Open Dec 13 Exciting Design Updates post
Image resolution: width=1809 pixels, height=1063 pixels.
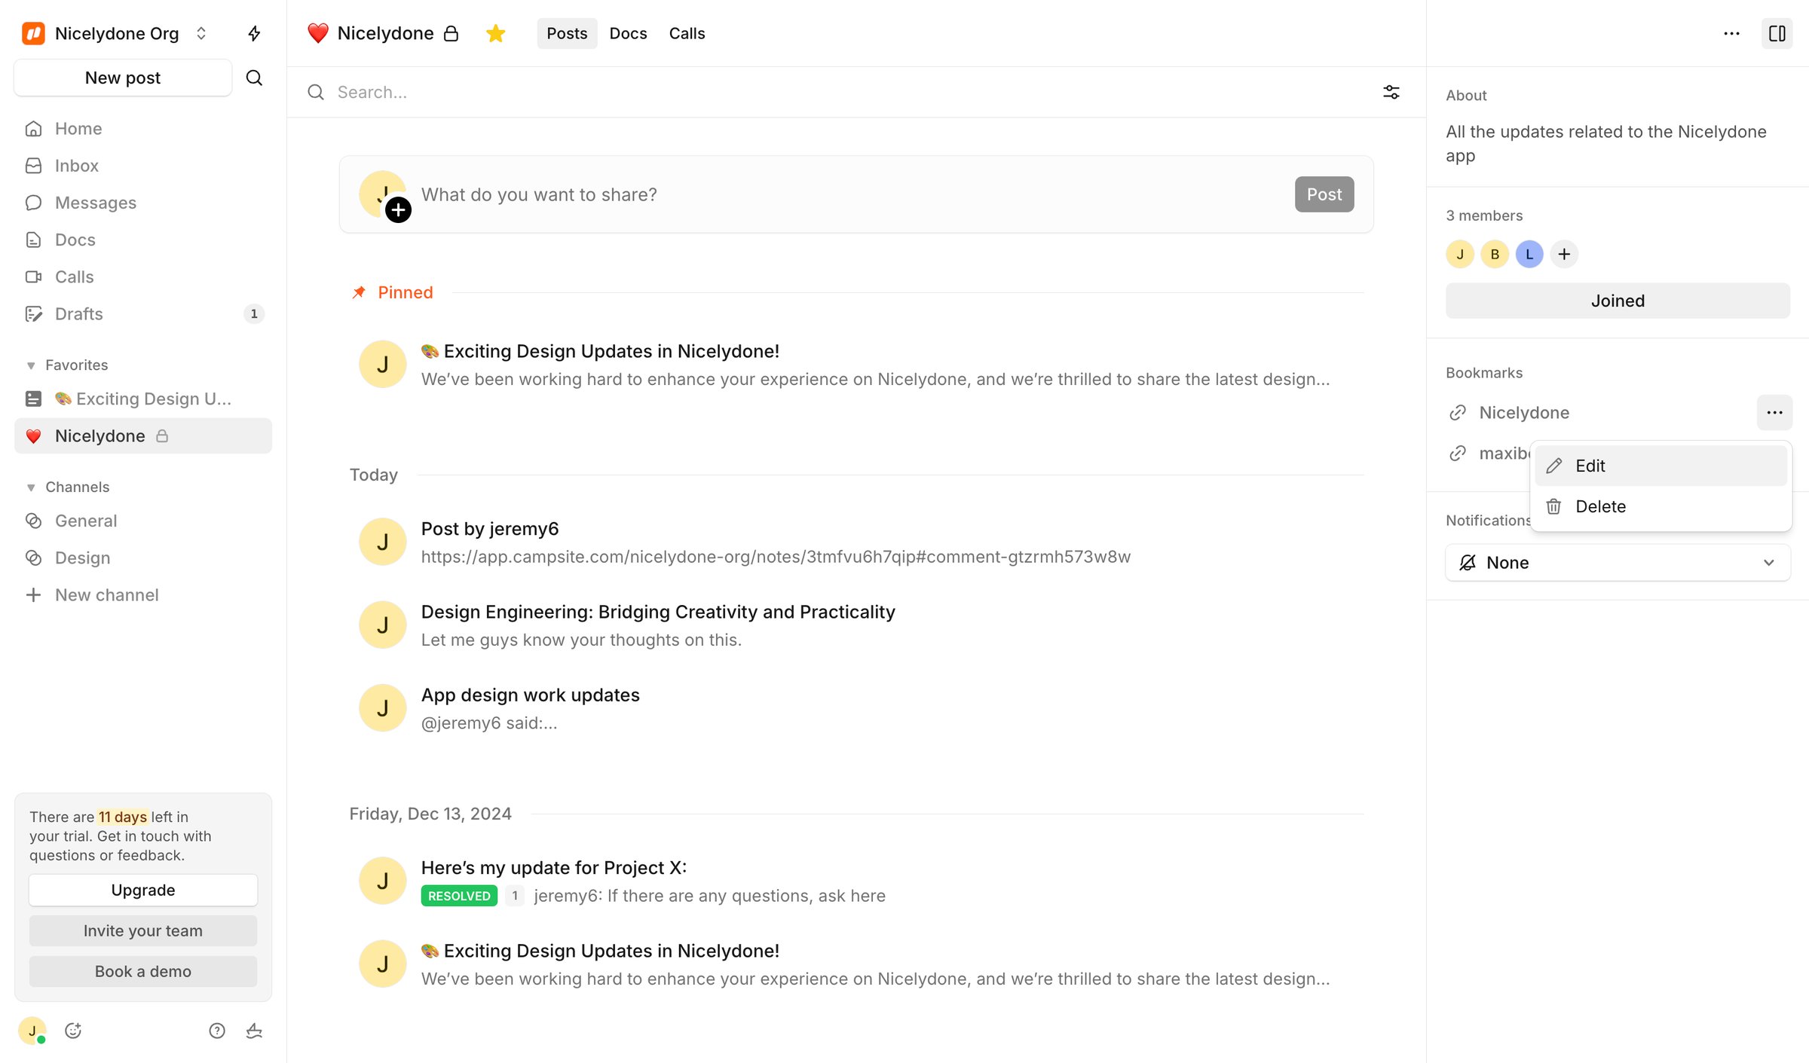(x=857, y=964)
